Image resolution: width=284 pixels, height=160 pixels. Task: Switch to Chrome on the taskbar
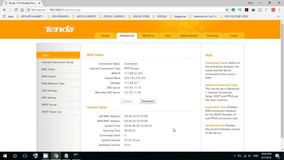pyautogui.click(x=56, y=156)
